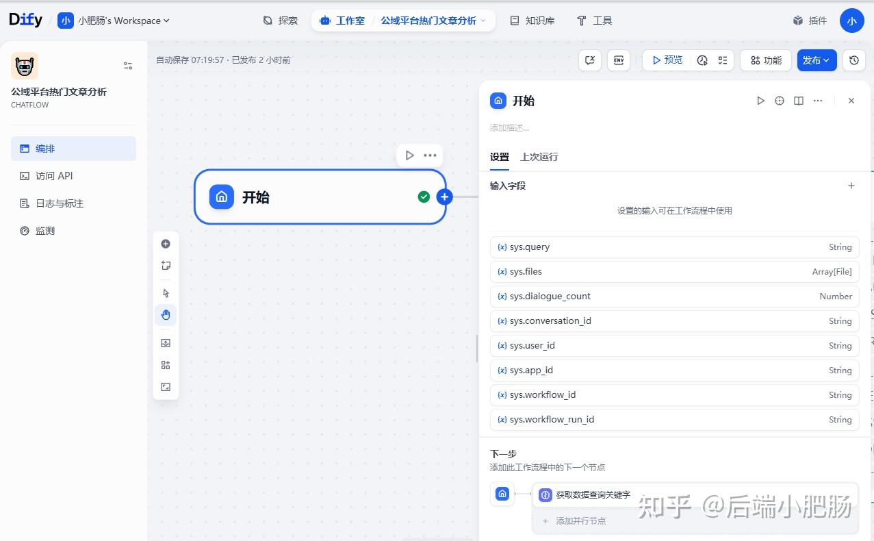Open the run history clock icon near 预览
This screenshot has height=541, width=874.
[702, 60]
